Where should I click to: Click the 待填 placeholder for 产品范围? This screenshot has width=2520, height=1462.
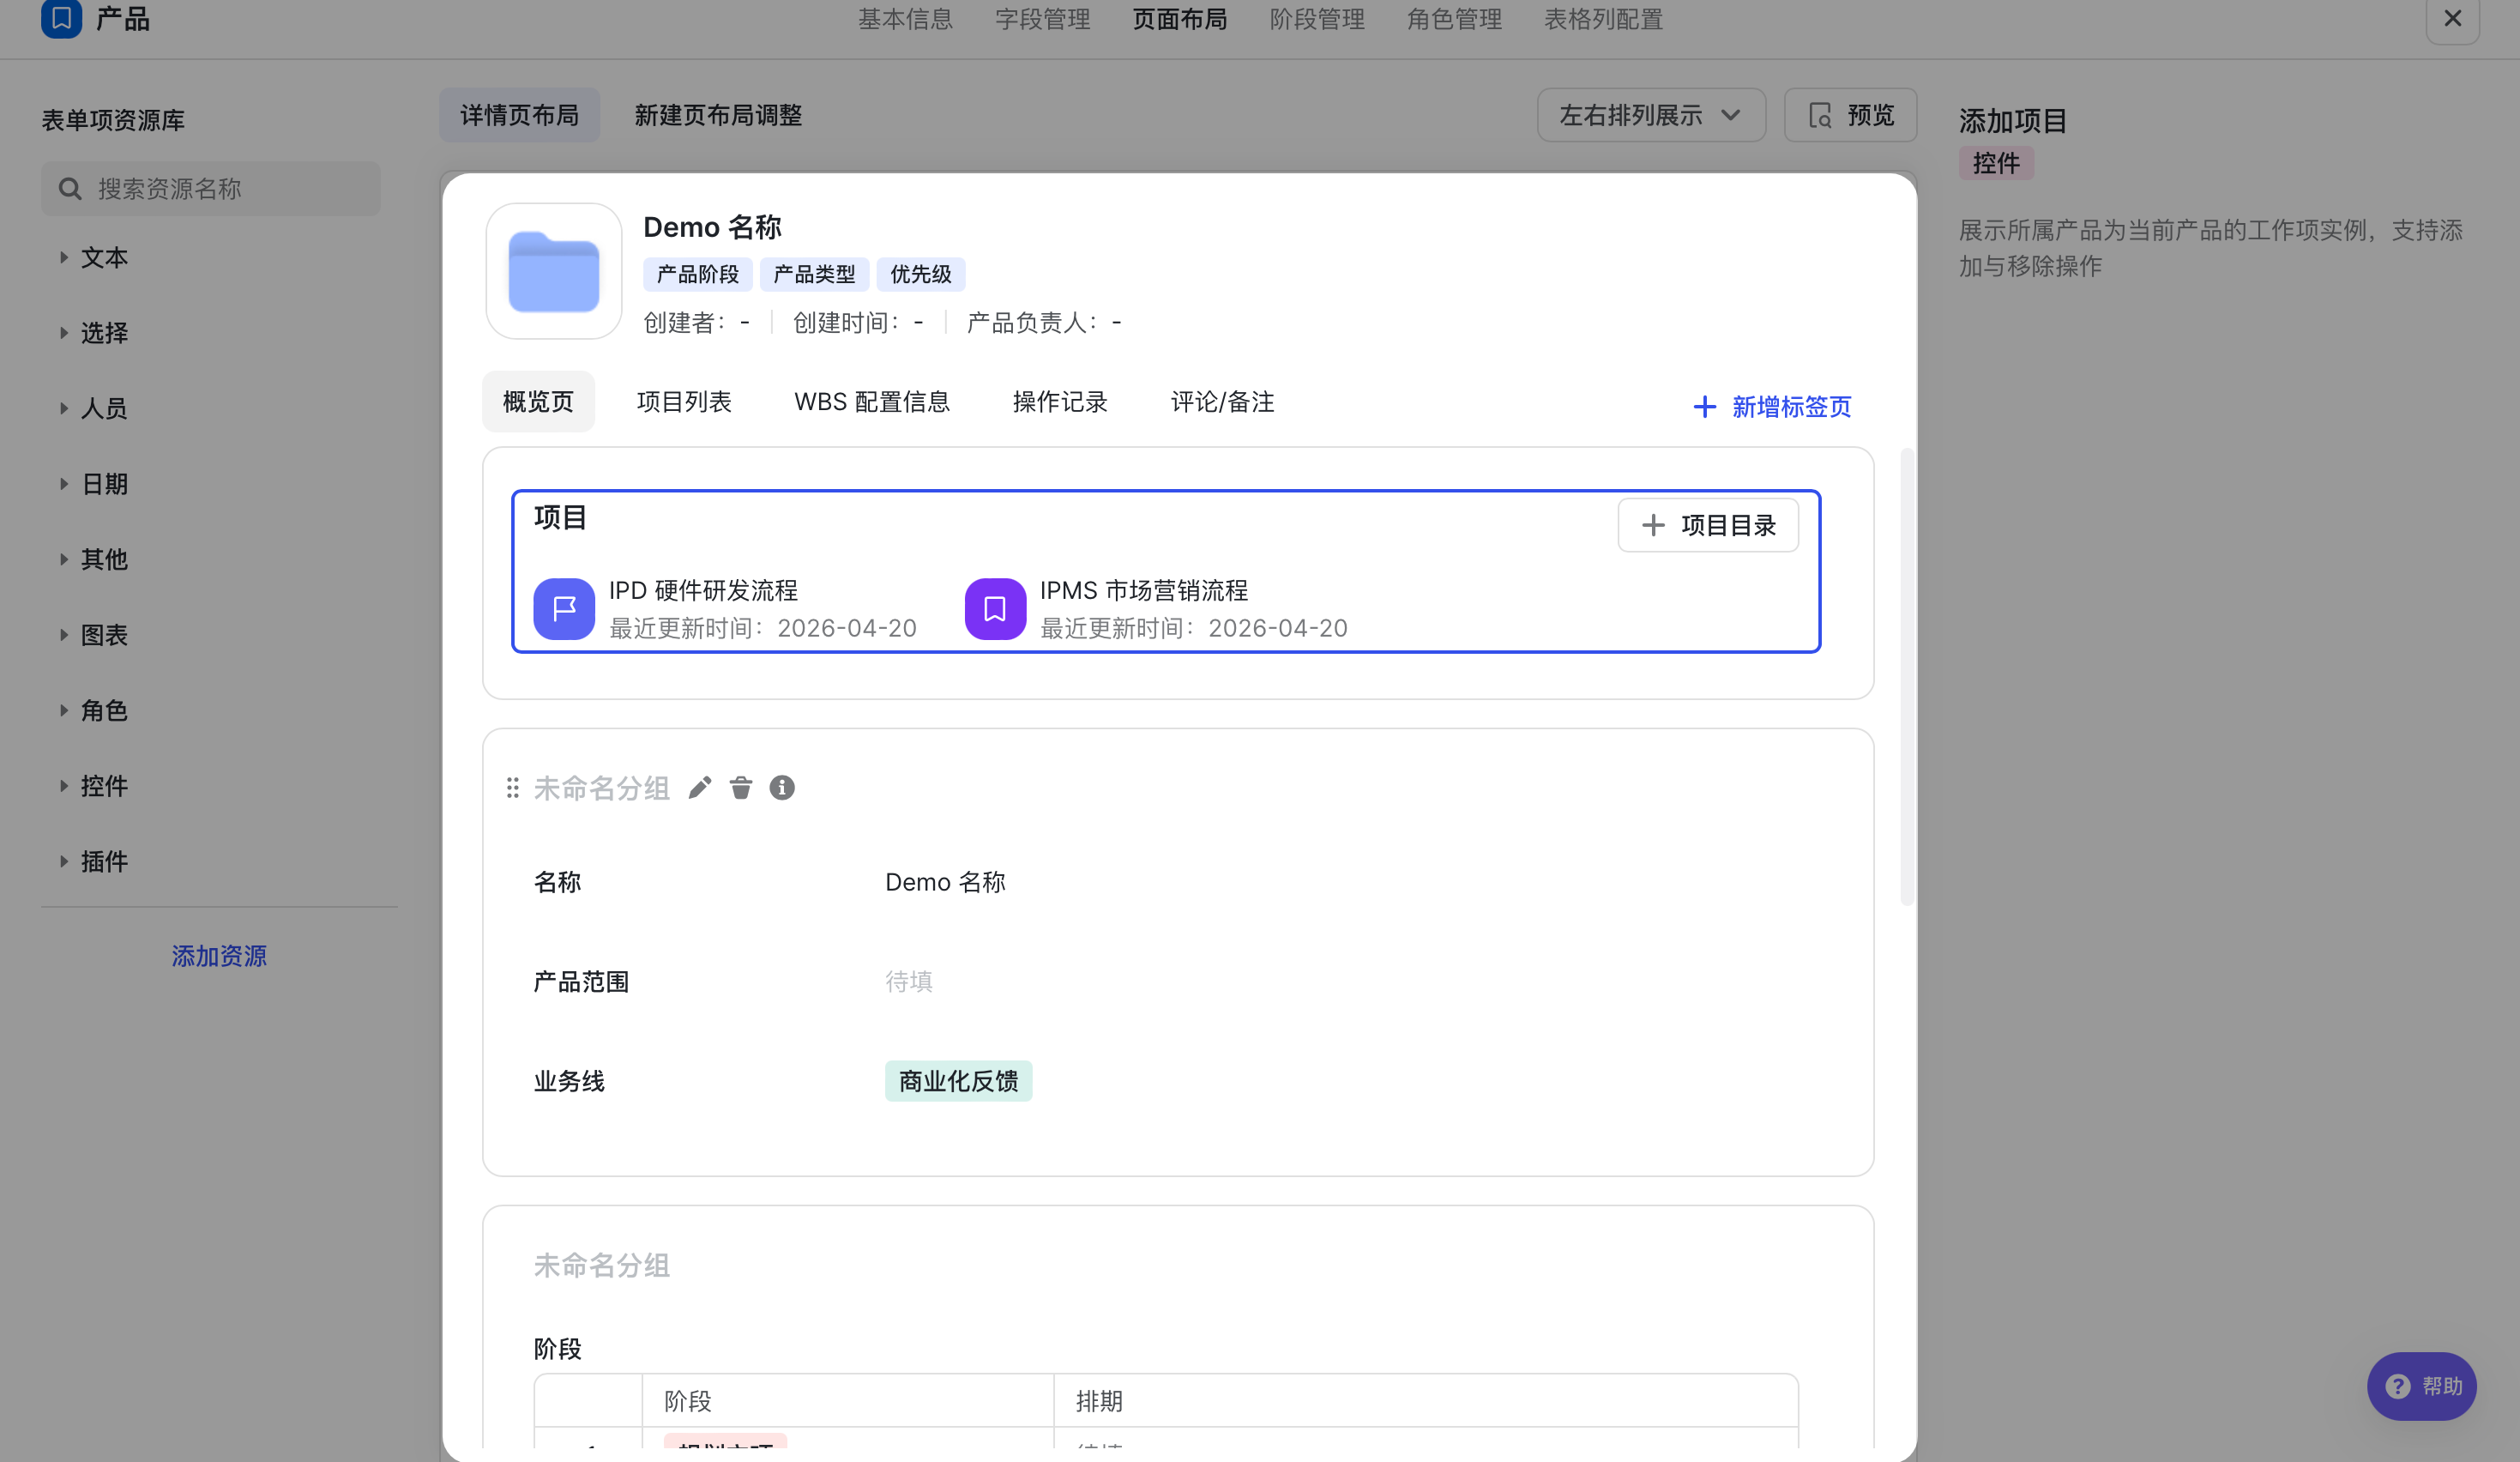click(908, 981)
